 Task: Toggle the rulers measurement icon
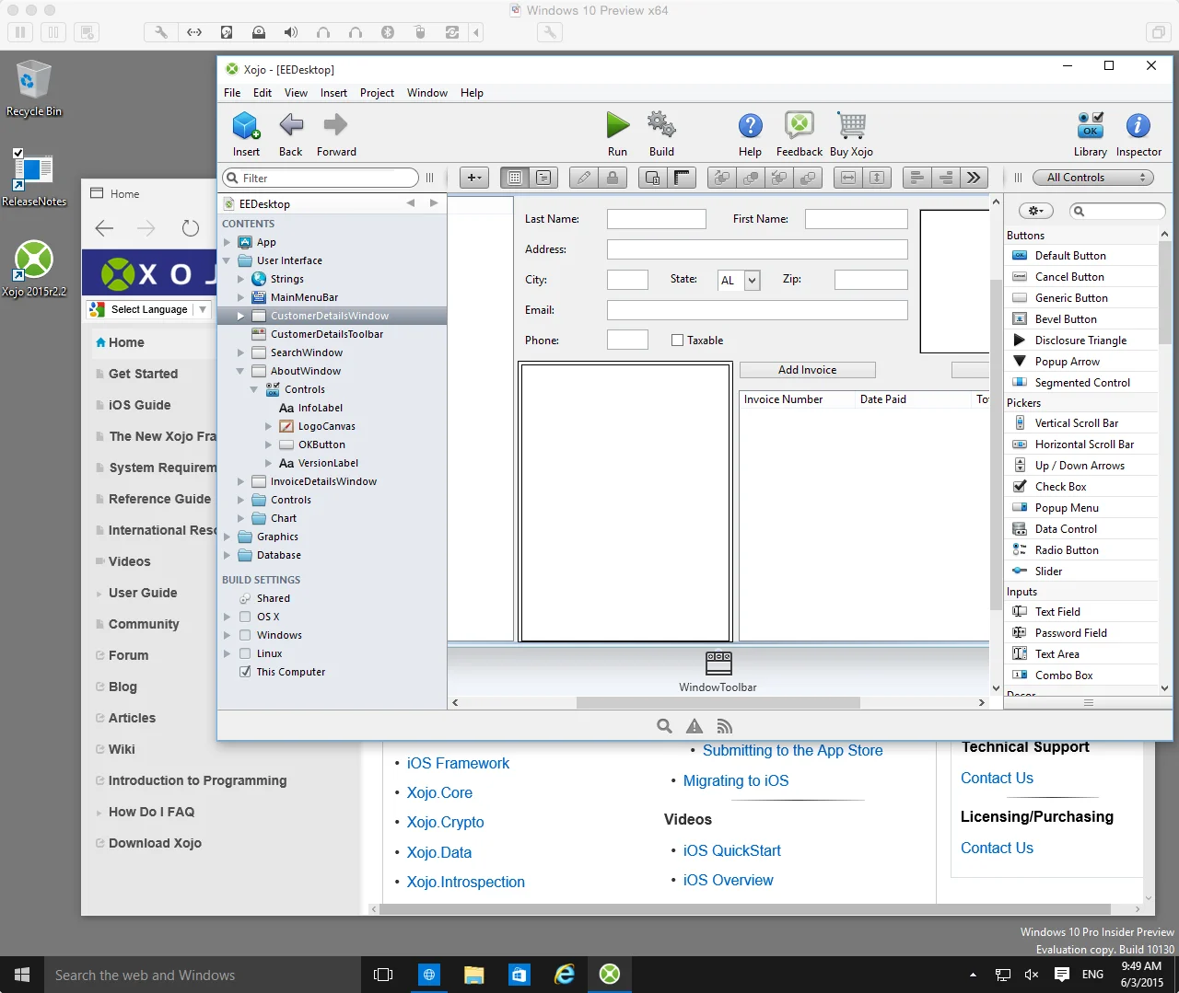[682, 178]
